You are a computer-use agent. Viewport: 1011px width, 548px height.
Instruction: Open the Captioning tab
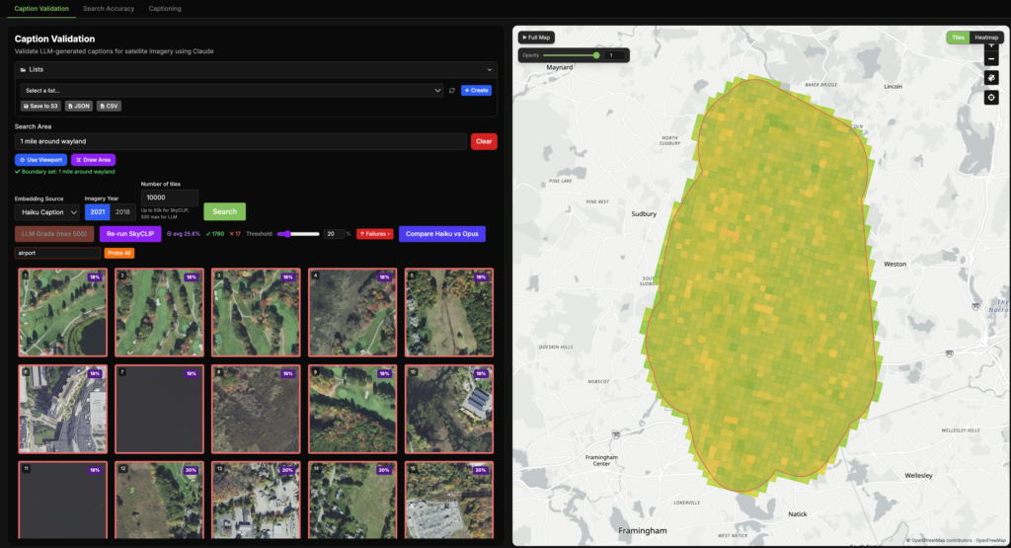pyautogui.click(x=165, y=8)
